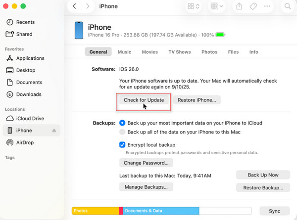Click the Search magnifier icon
Image resolution: width=297 pixels, height=220 pixels.
[288, 6]
